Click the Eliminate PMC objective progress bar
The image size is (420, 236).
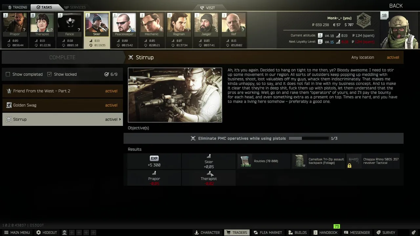point(308,138)
